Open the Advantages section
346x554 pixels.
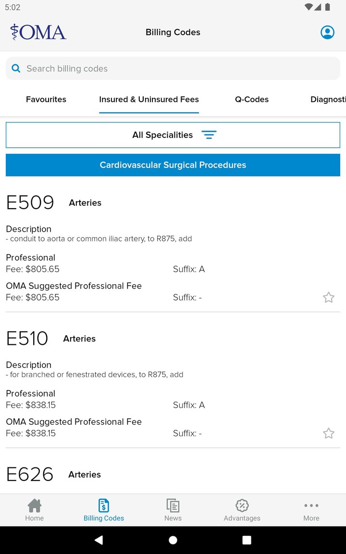coord(242,510)
